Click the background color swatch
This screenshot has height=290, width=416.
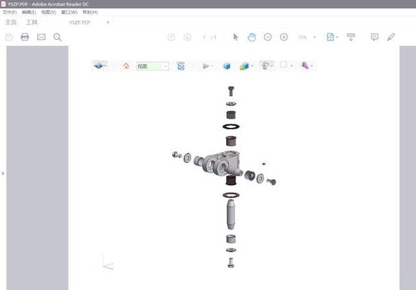(x=283, y=64)
